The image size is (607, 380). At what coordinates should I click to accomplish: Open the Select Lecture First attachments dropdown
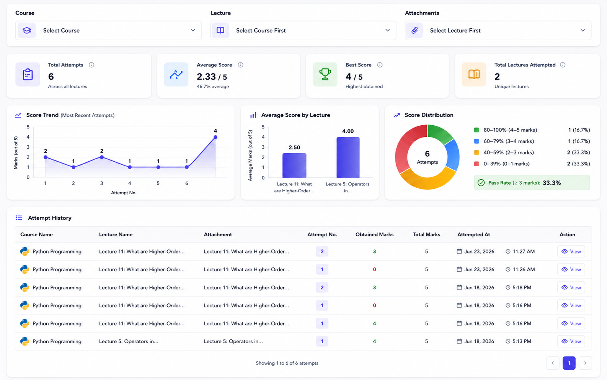498,30
